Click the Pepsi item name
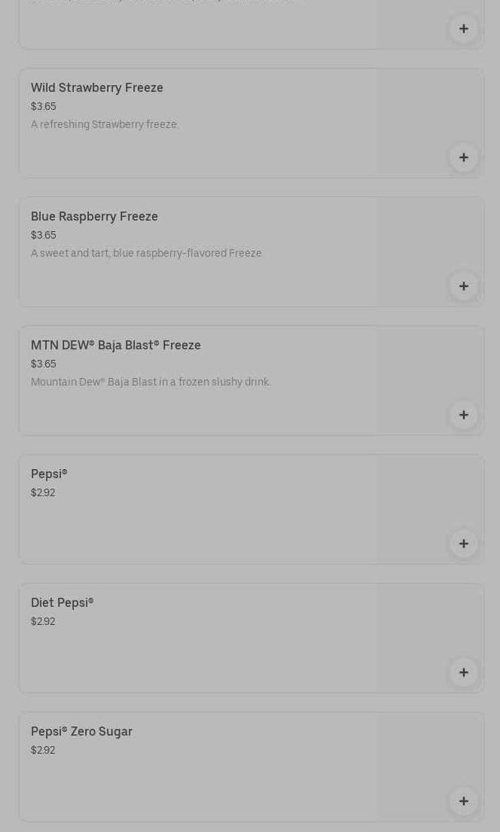This screenshot has width=500, height=832. pos(49,474)
